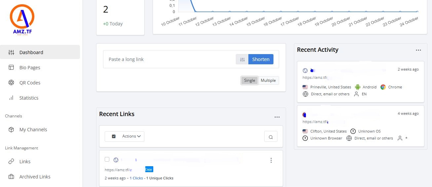Viewport: 432px width, 187px height.
Task: Switch to Multiple link mode
Action: pos(268,80)
